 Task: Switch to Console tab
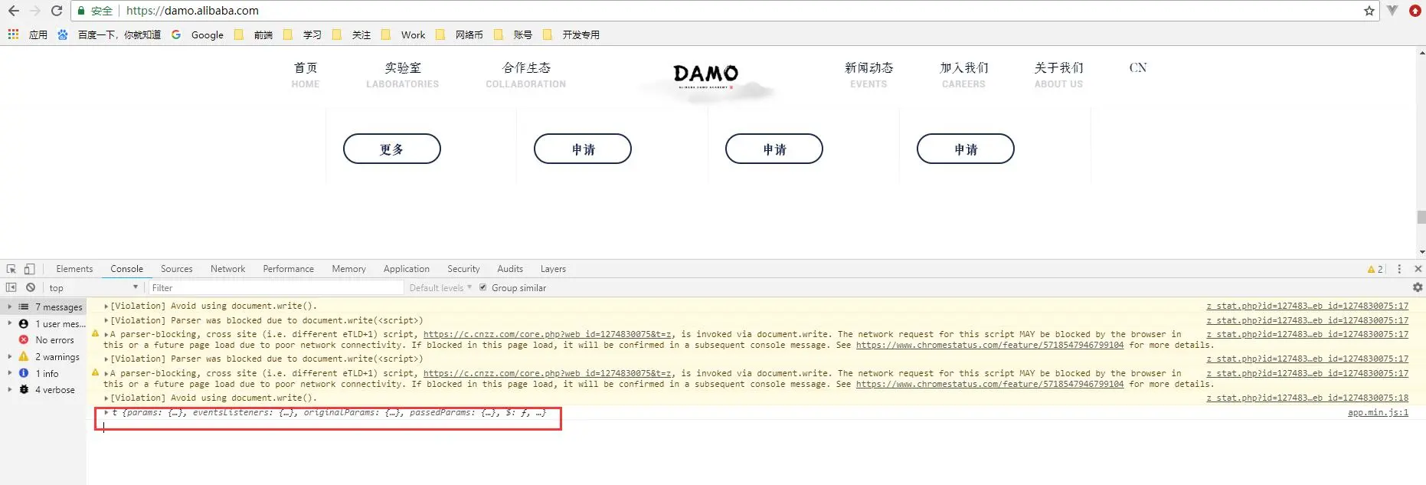click(126, 269)
